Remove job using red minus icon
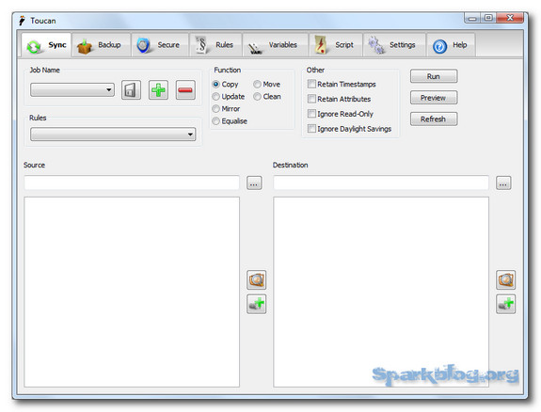 [185, 90]
